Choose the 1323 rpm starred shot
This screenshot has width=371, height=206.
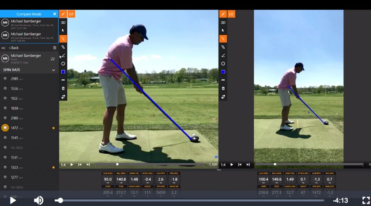[x=5, y=167]
